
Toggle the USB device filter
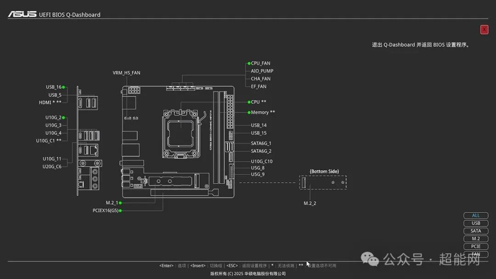pos(476,223)
